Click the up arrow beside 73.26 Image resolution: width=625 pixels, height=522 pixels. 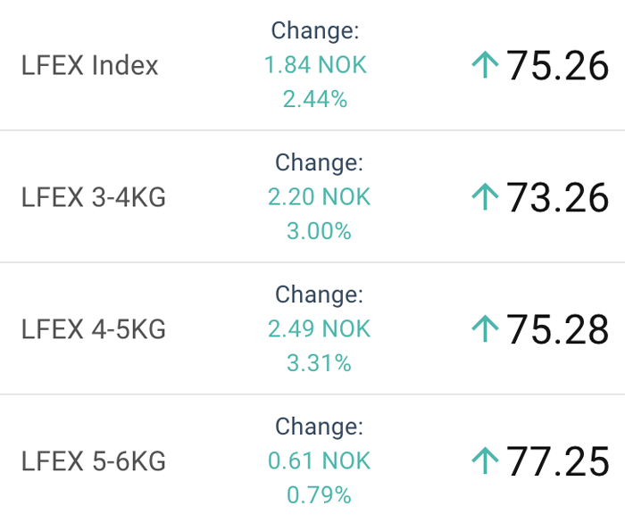485,197
